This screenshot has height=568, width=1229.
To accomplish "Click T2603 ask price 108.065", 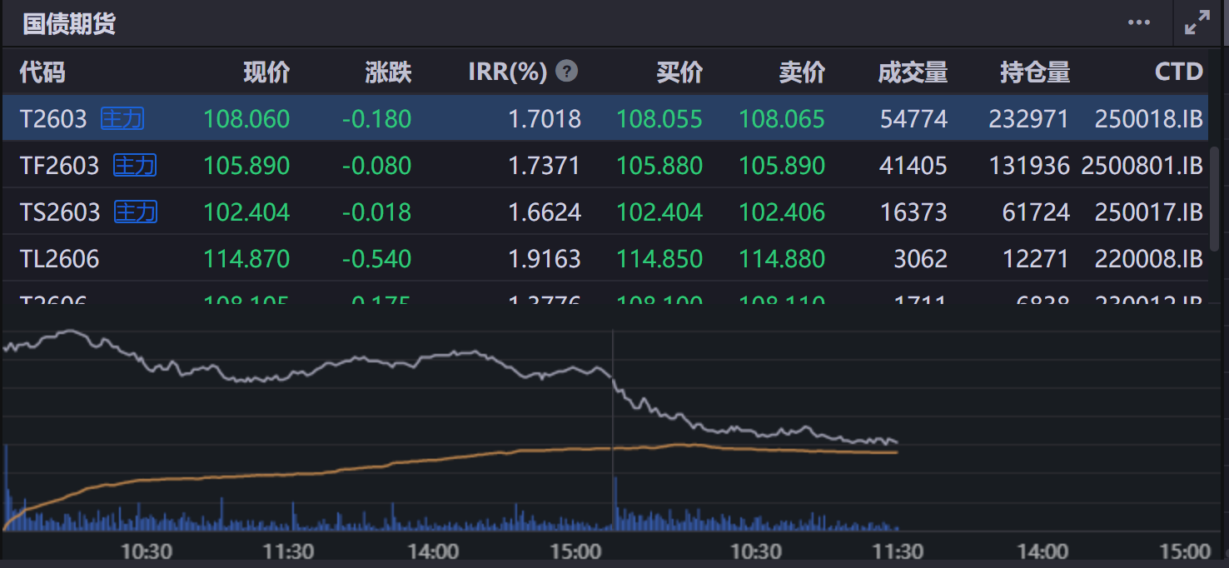I will tap(782, 119).
